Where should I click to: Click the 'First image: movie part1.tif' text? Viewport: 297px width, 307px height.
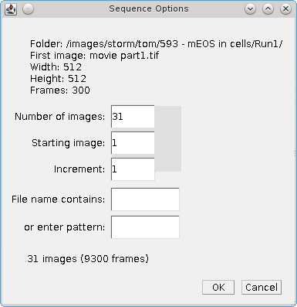click(x=94, y=56)
